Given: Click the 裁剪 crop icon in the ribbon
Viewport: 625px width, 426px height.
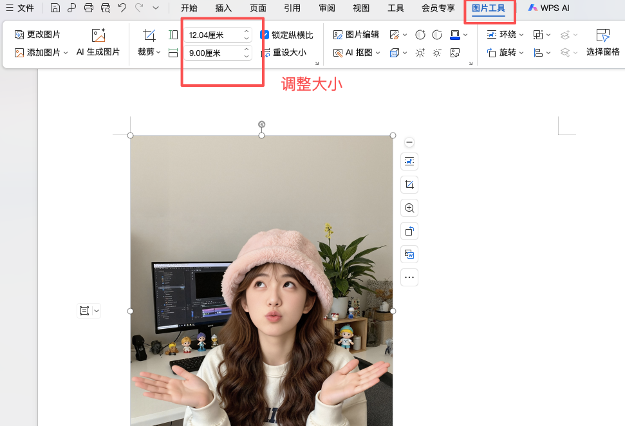Looking at the screenshot, I should click(x=149, y=35).
